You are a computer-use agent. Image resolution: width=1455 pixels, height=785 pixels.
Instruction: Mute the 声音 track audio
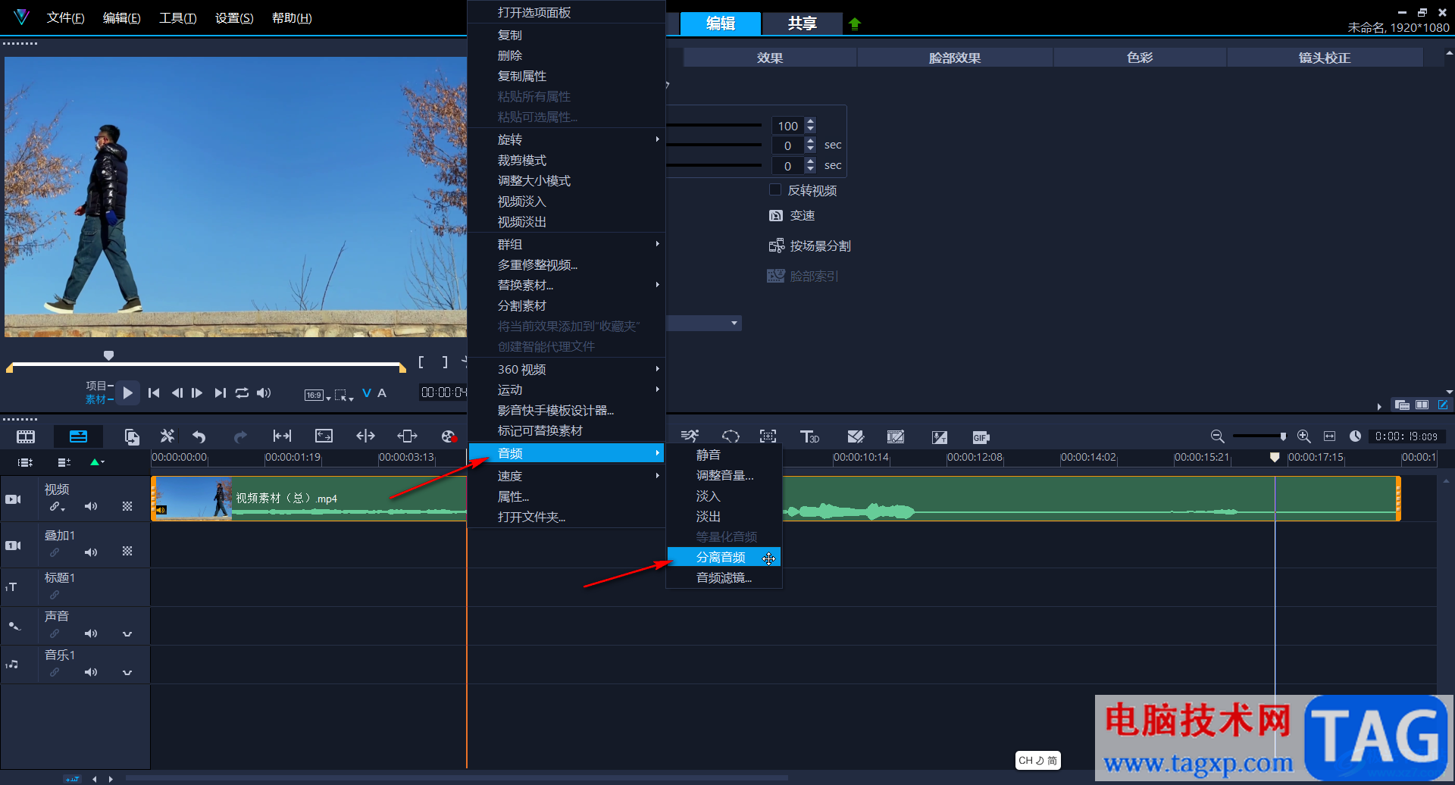pyautogui.click(x=91, y=633)
